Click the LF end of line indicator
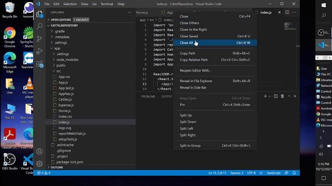This screenshot has width=332, height=186. click(x=261, y=173)
